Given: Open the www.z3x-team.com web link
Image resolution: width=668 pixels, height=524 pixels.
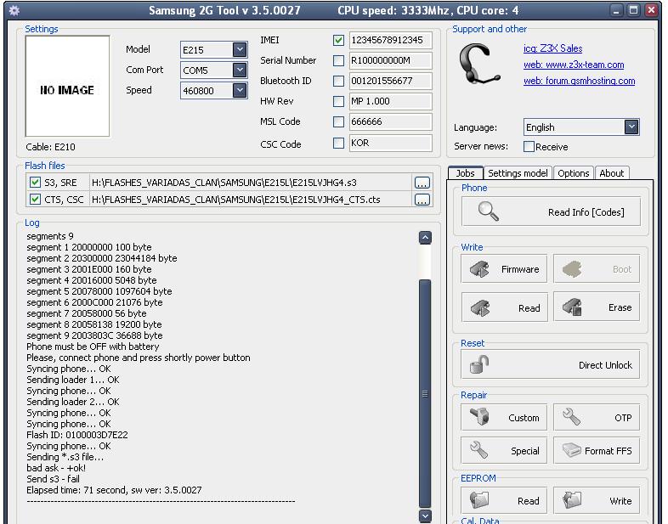Looking at the screenshot, I should (574, 65).
